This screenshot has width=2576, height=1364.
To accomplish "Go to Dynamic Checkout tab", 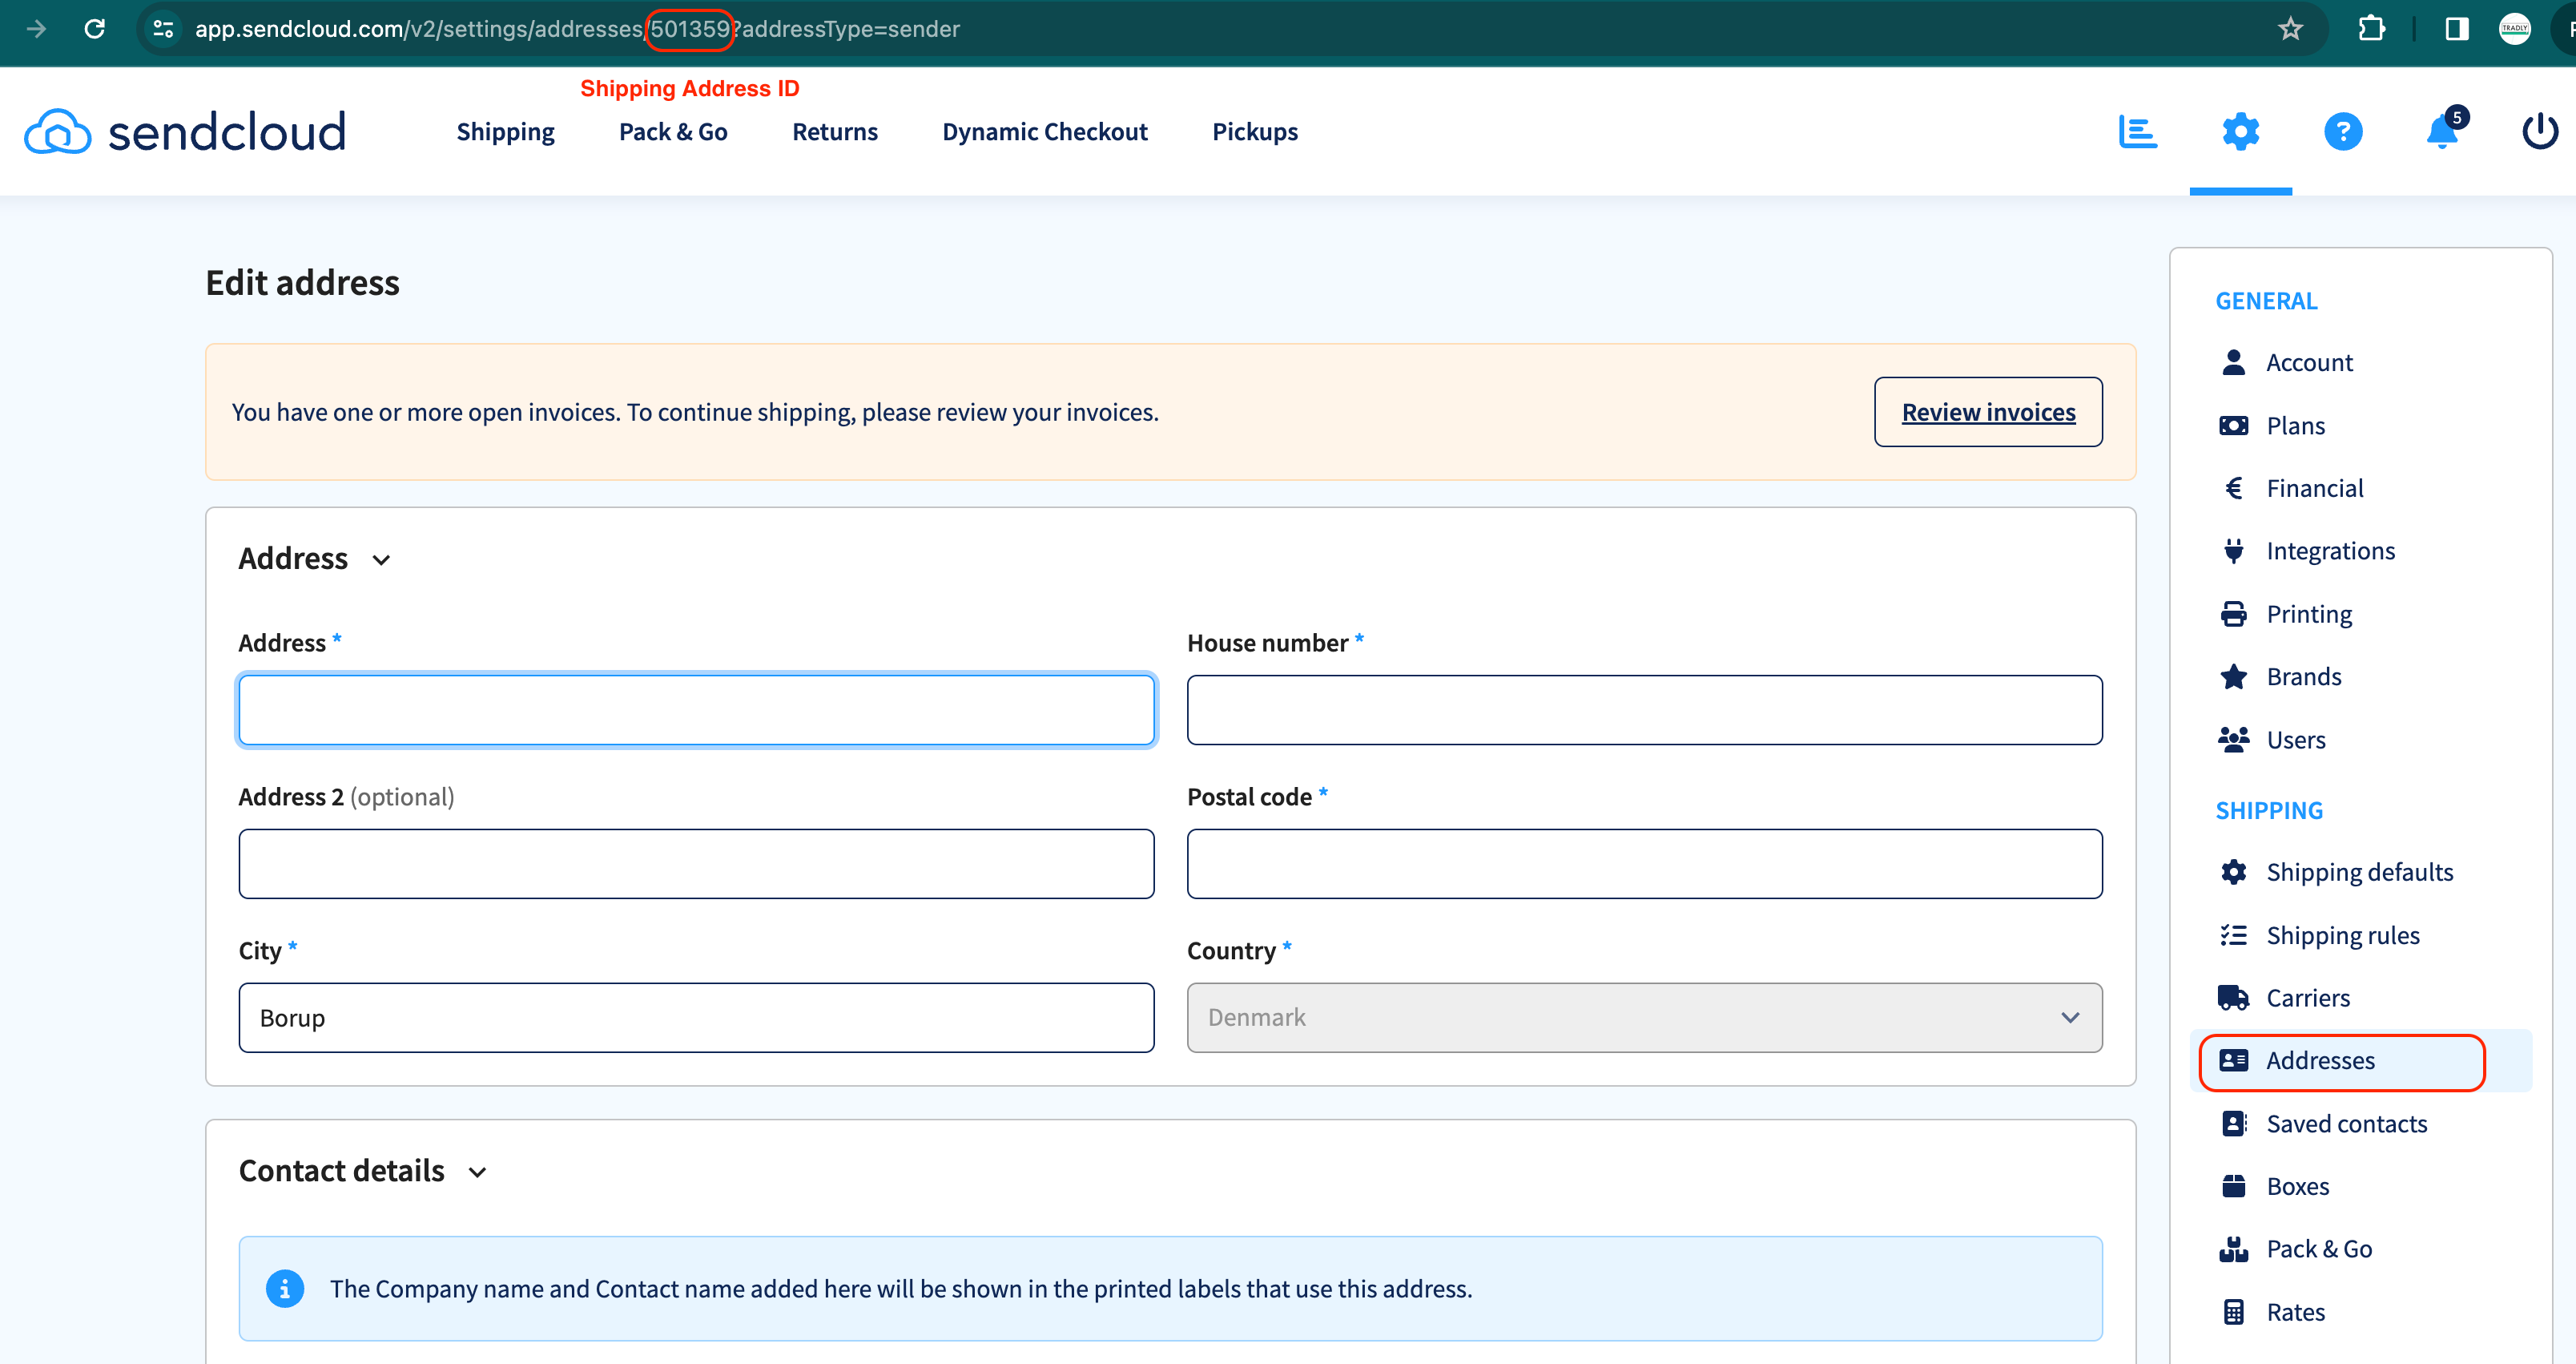I will pos(1044,132).
